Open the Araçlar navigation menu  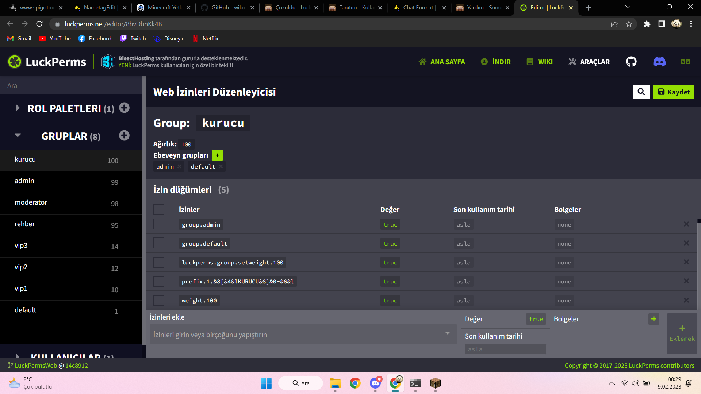click(x=589, y=62)
